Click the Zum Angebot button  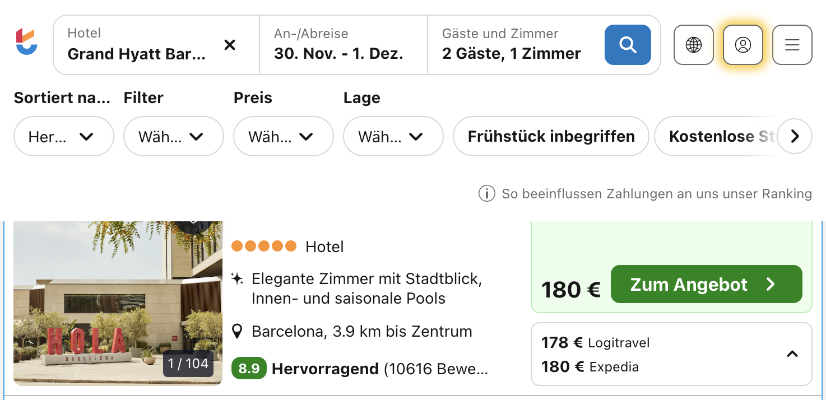(x=706, y=284)
